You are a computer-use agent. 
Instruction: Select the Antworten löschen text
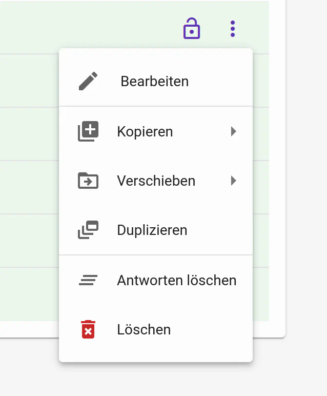point(176,280)
